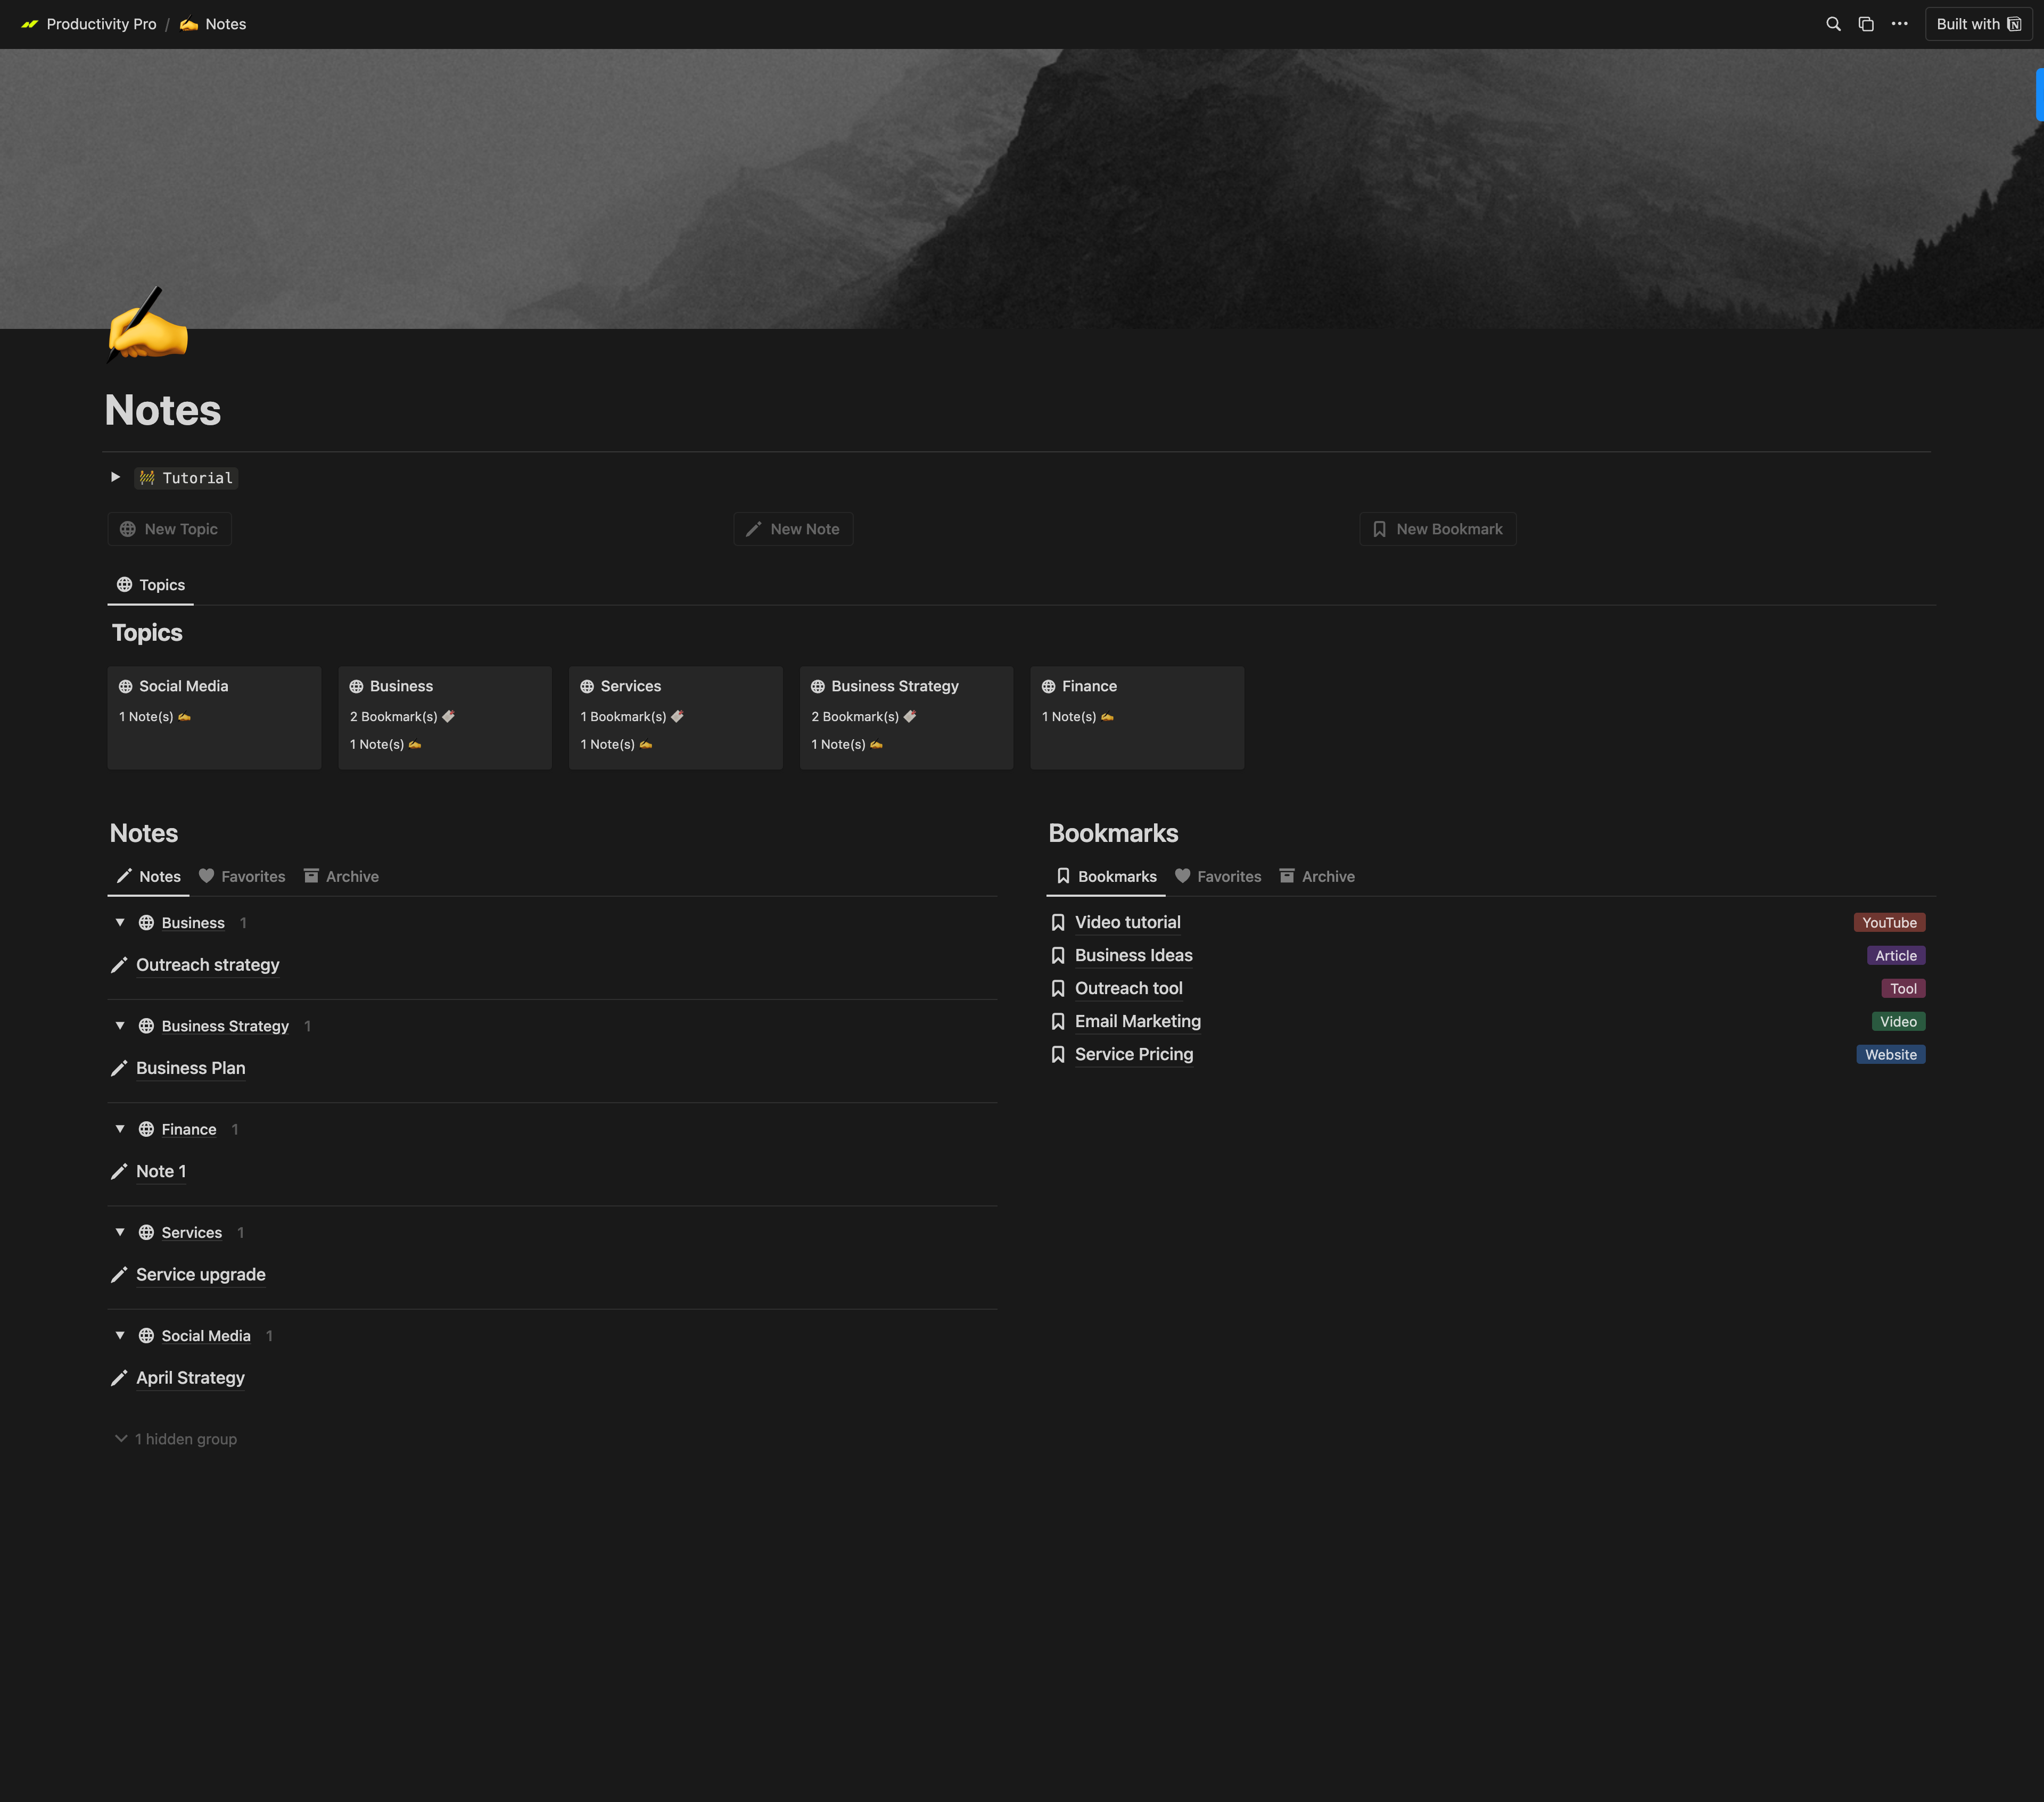The image size is (2044, 1802).
Task: Show the 1 hidden group
Action: point(176,1439)
